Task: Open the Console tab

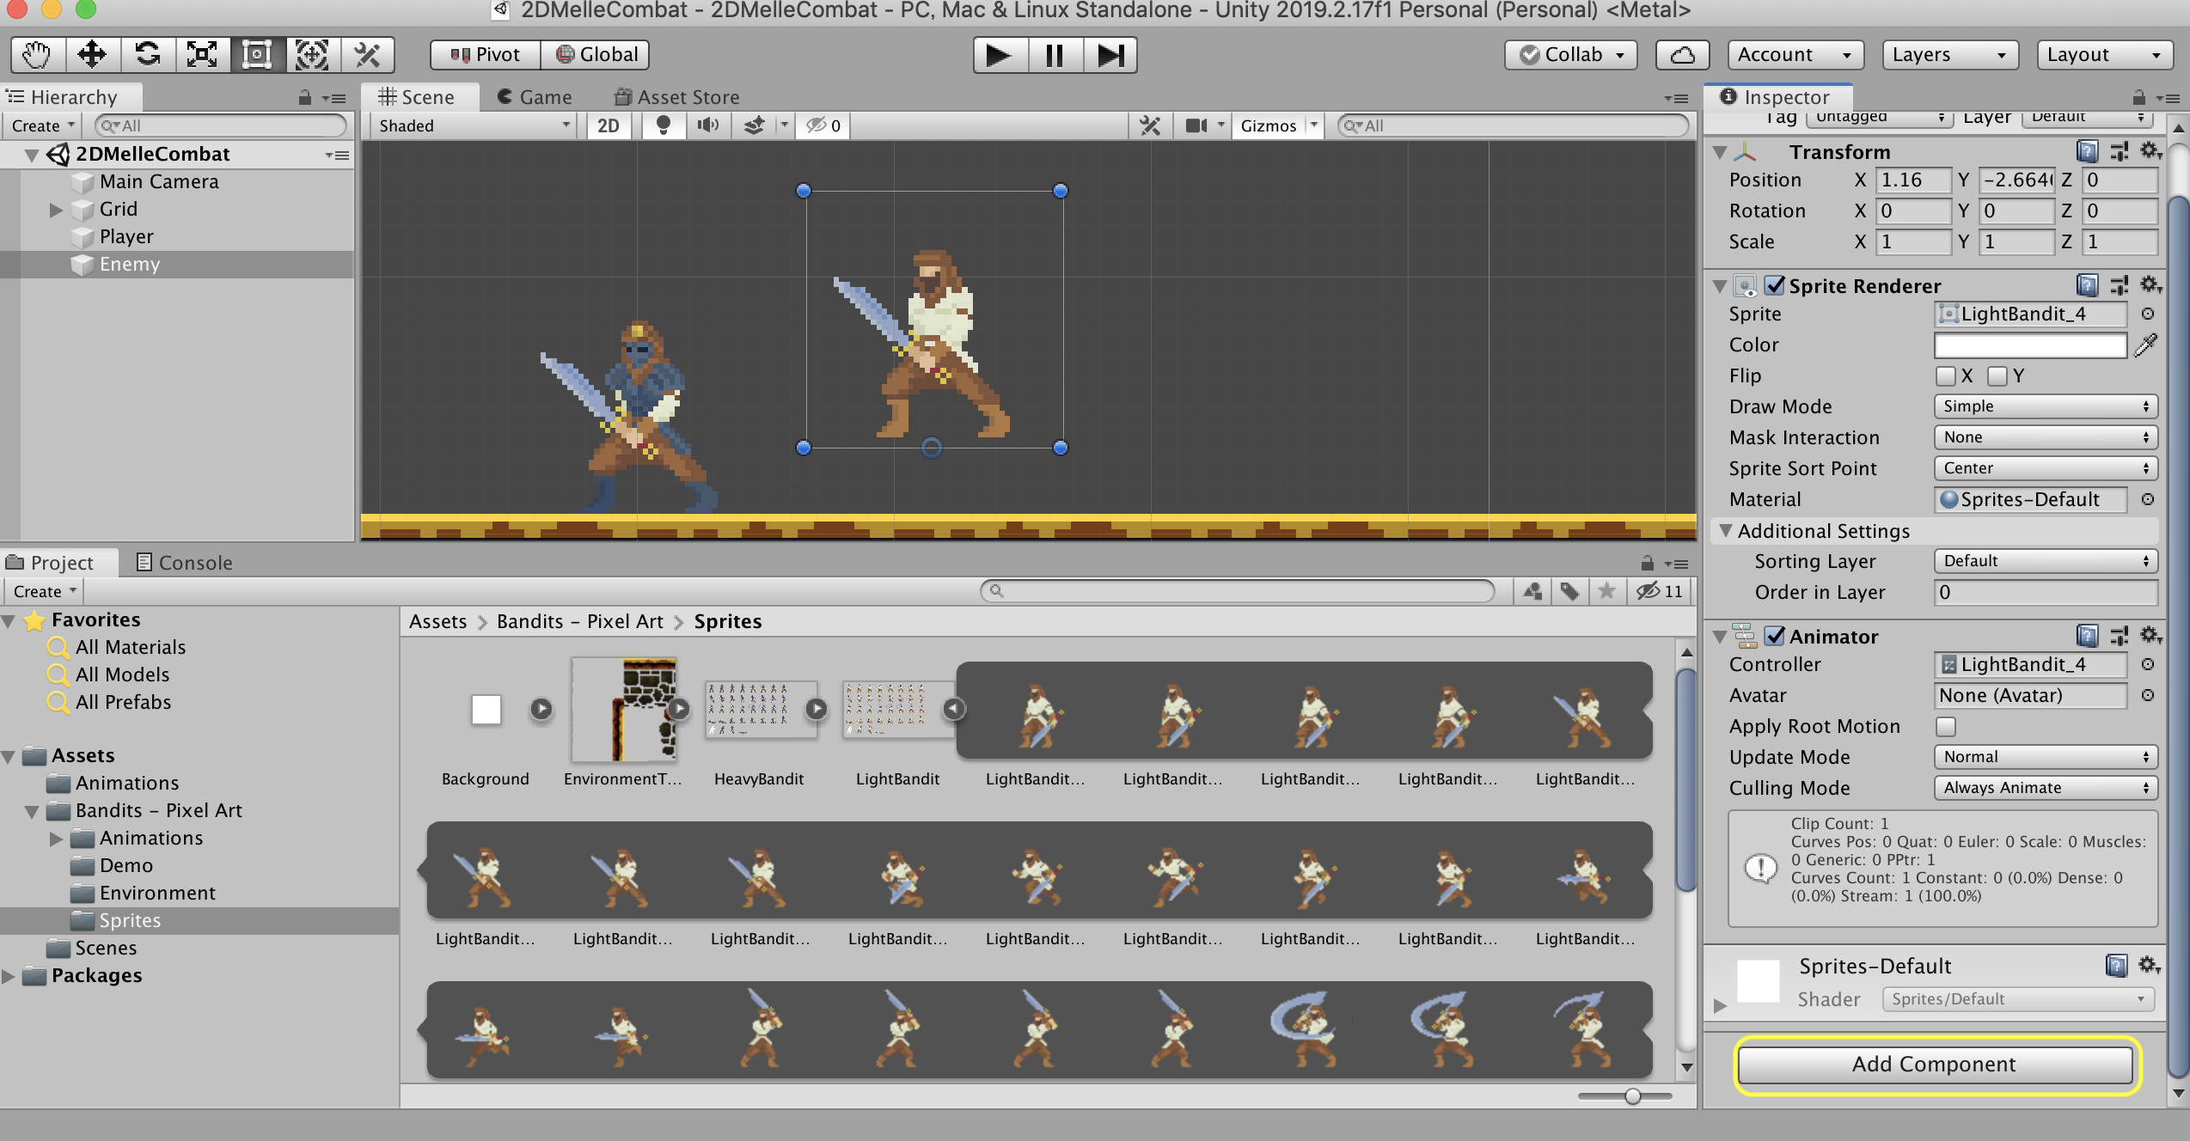Action: coord(185,563)
